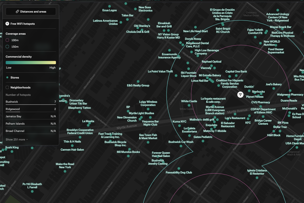
Task: Click the Mi Estrella Bakery label
Action: (x=210, y=75)
